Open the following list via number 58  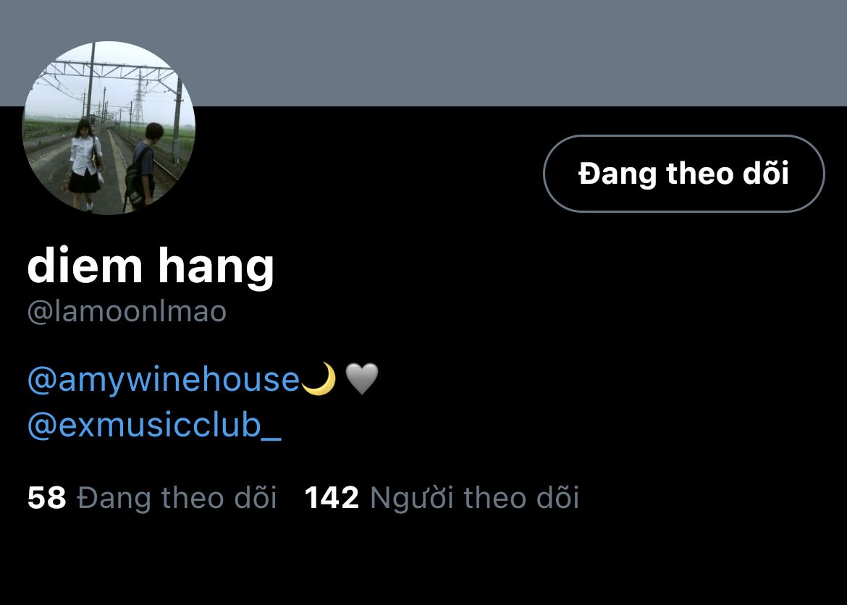tap(46, 497)
